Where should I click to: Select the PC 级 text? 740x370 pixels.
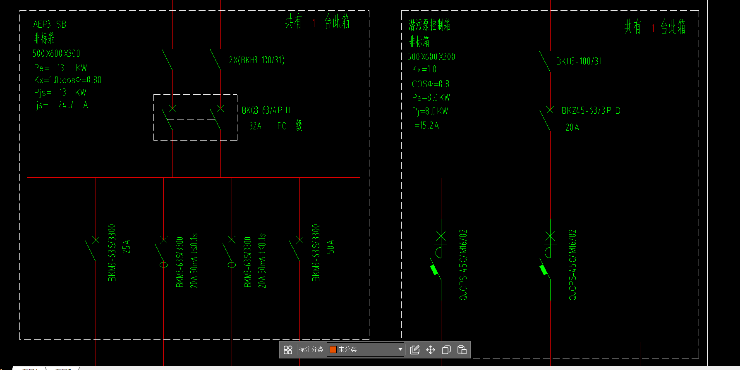pos(290,126)
